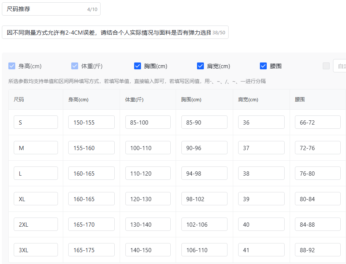The height and width of the screenshot is (264, 346).
Task: Click shoulder width field showing 40
Action: click(261, 224)
